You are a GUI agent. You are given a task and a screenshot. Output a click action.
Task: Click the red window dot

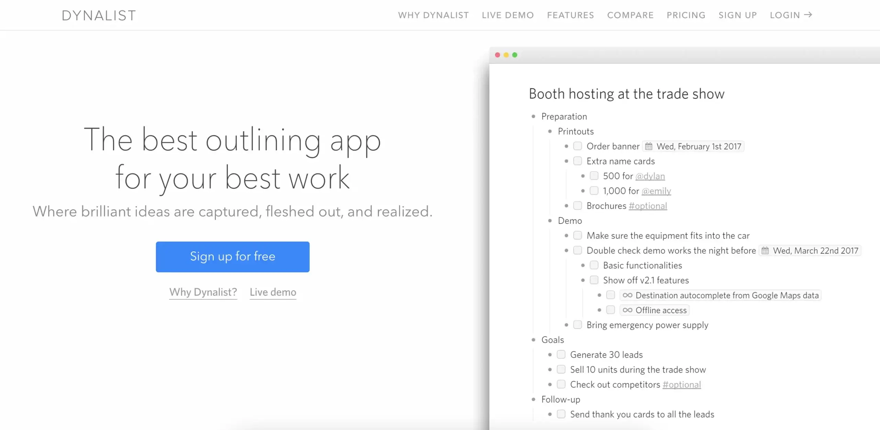pyautogui.click(x=497, y=55)
